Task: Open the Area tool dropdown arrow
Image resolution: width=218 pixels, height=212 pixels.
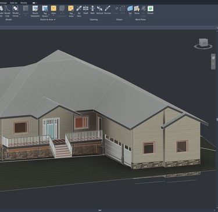Action: click(53, 15)
